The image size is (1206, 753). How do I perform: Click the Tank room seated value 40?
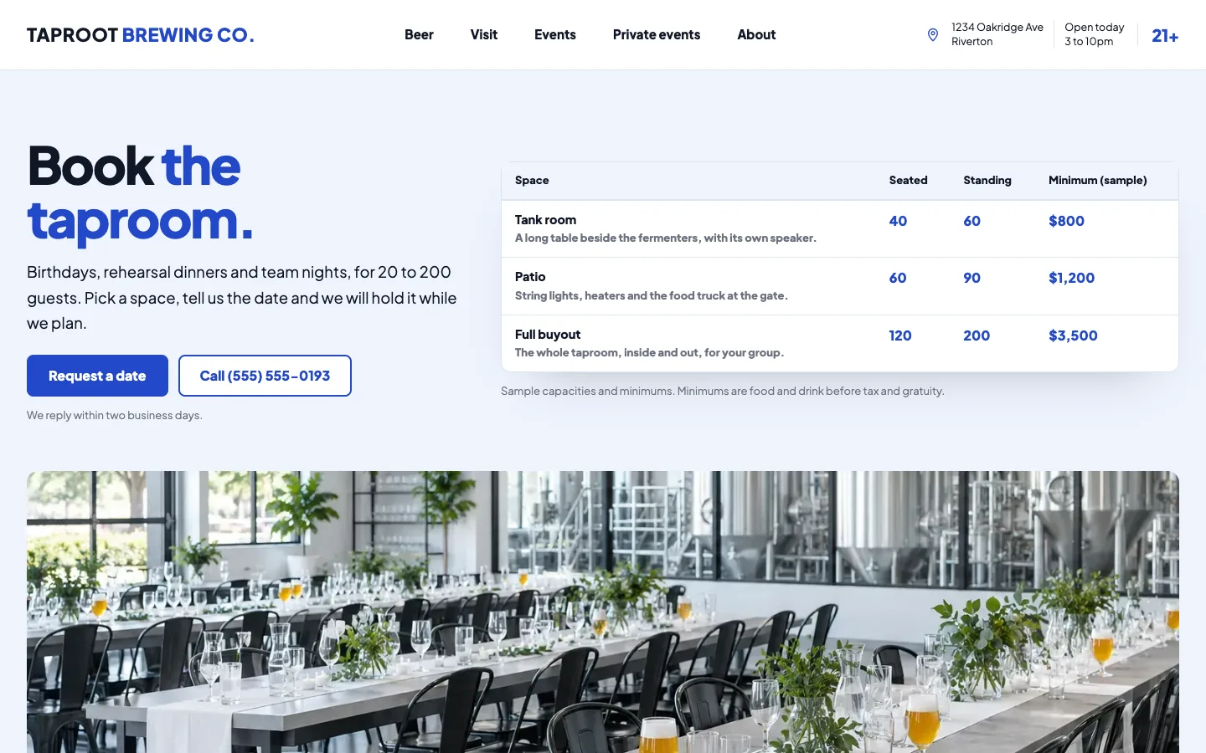point(898,221)
